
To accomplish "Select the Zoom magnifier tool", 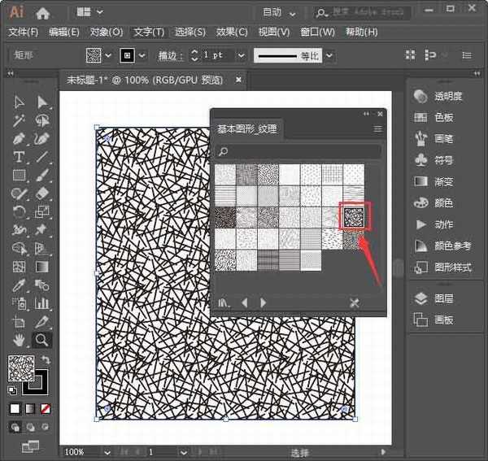I will 41,341.
